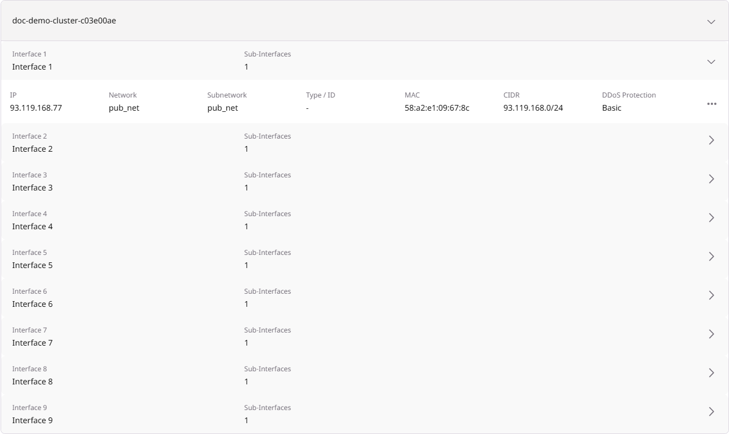Expand the Interface 6 row
The height and width of the screenshot is (434, 729).
[711, 295]
